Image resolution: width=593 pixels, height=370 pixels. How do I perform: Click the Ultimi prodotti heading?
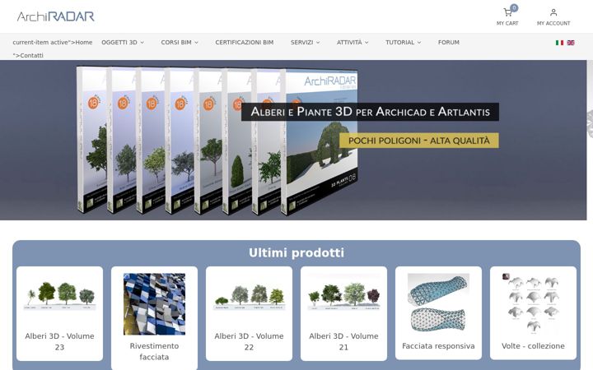tap(296, 252)
